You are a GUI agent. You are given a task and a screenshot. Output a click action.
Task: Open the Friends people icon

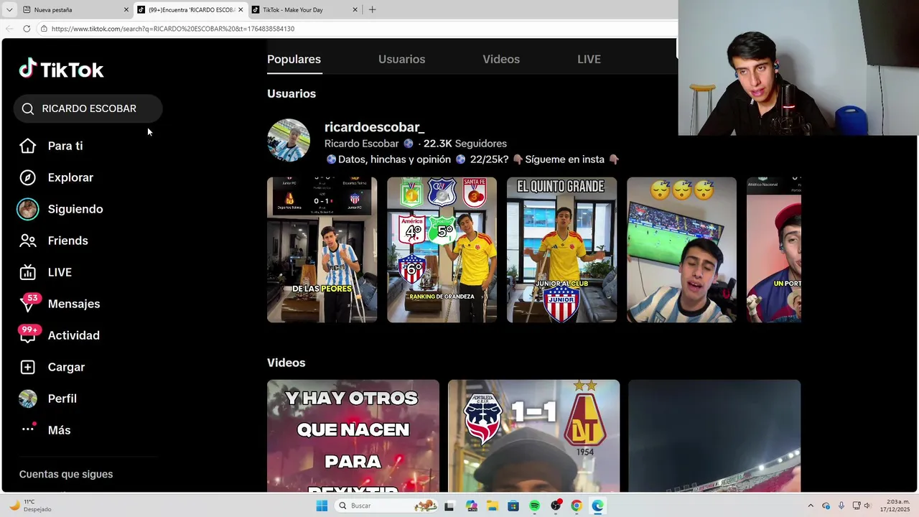tap(27, 241)
